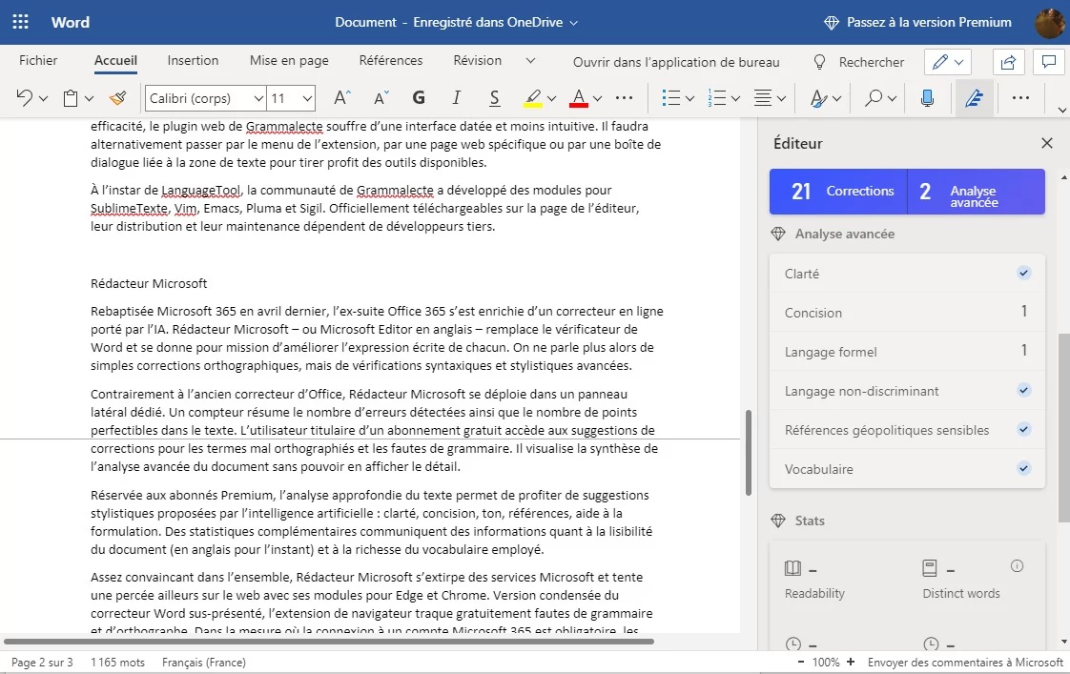Viewport: 1070px width, 674px height.
Task: Zoom out with the minus button
Action: 800,663
